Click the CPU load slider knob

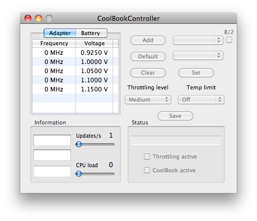tap(79, 174)
